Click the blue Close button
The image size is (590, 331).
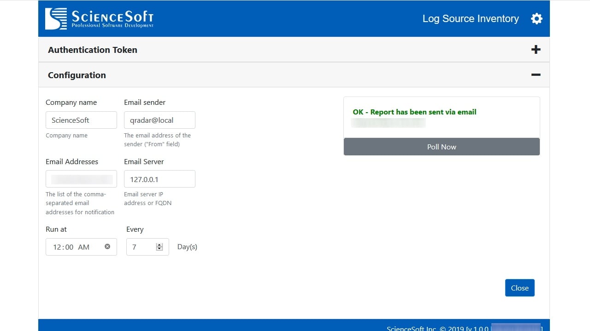[519, 288]
